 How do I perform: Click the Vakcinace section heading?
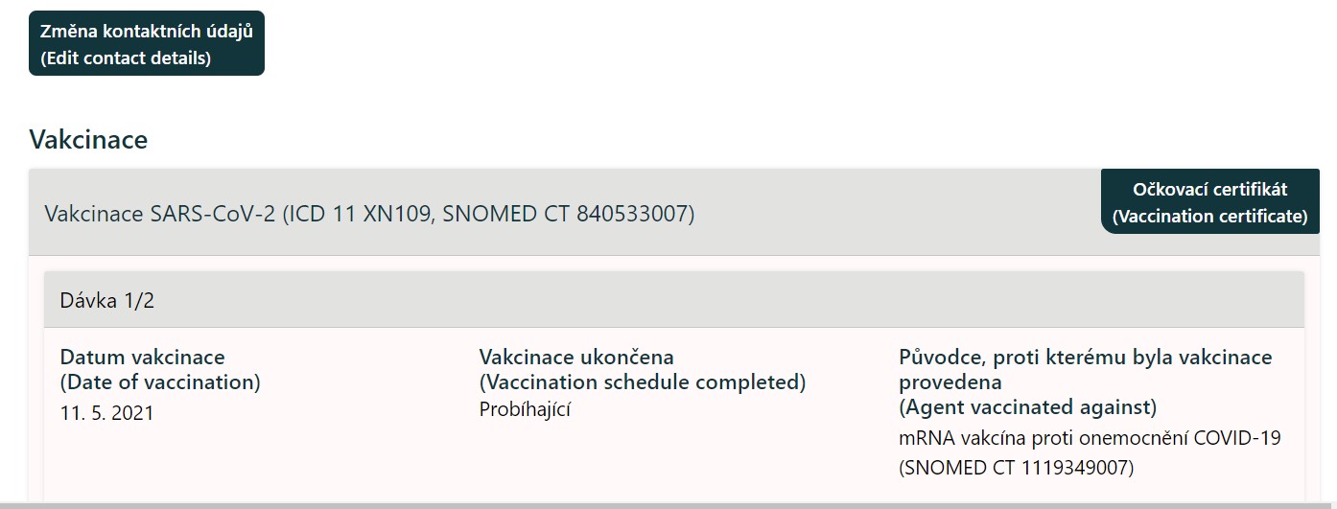(x=88, y=140)
